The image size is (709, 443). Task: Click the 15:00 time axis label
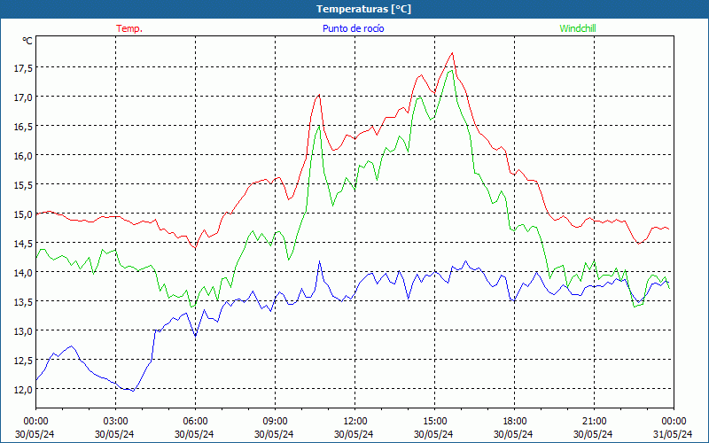coord(434,421)
